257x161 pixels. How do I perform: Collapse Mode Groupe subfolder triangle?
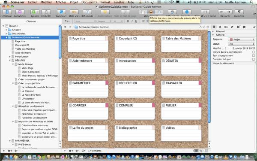click(13, 64)
